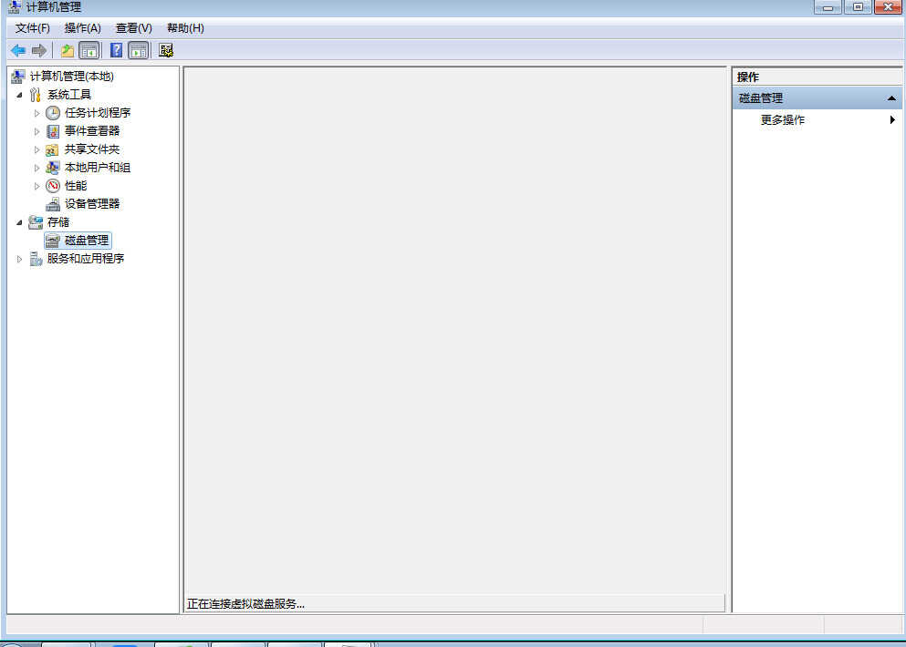Click the 服务和应用程序 icon
This screenshot has width=906, height=647.
36,259
